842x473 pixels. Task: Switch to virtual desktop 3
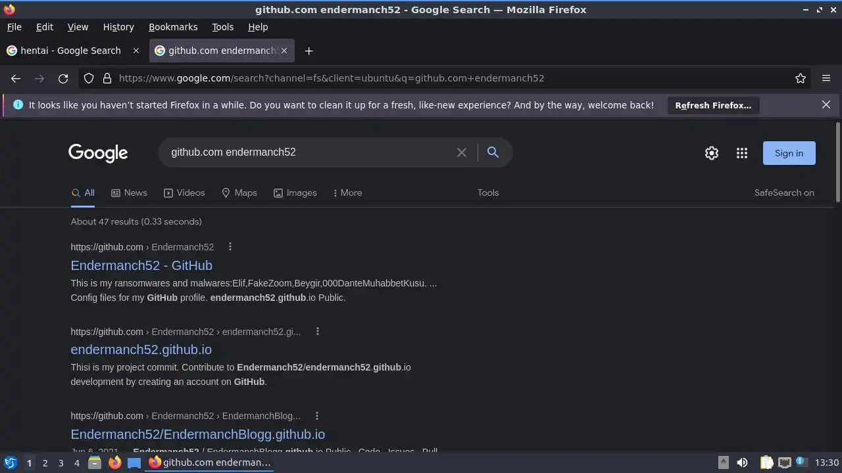click(x=61, y=463)
